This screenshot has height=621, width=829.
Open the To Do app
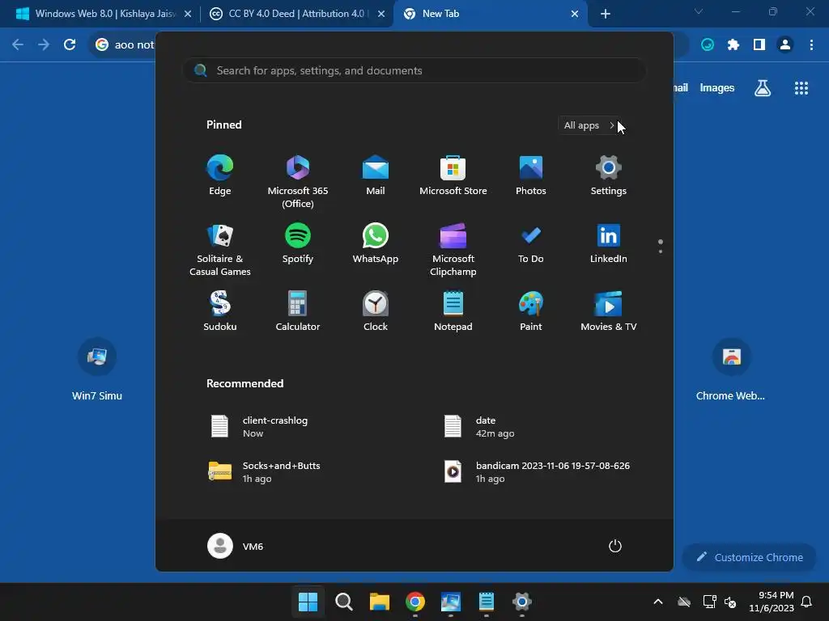[531, 243]
